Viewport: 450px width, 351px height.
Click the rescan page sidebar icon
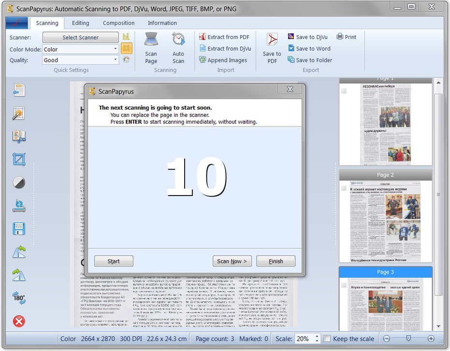click(x=19, y=206)
